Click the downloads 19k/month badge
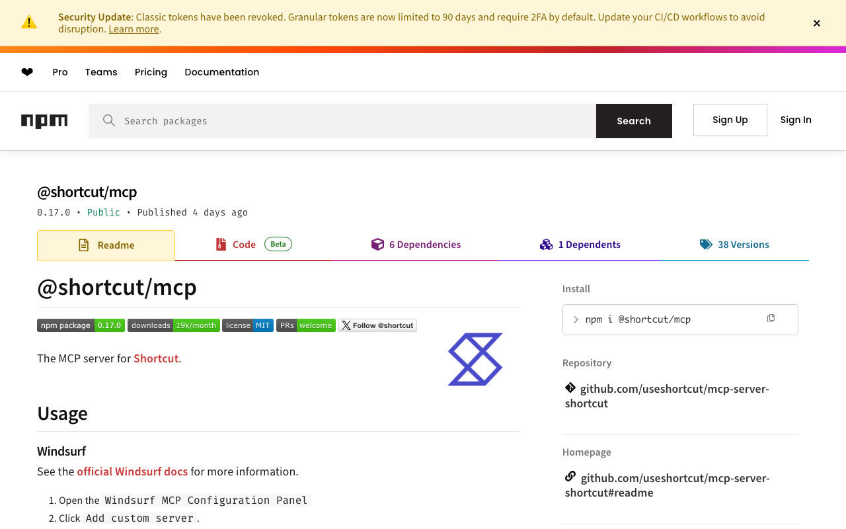The width and height of the screenshot is (846, 529). (x=173, y=325)
